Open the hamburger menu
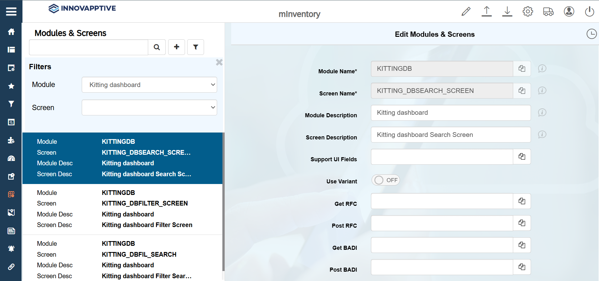The width and height of the screenshot is (599, 281). coord(11,12)
